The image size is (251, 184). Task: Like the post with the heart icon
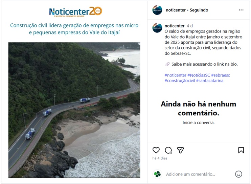point(156,150)
